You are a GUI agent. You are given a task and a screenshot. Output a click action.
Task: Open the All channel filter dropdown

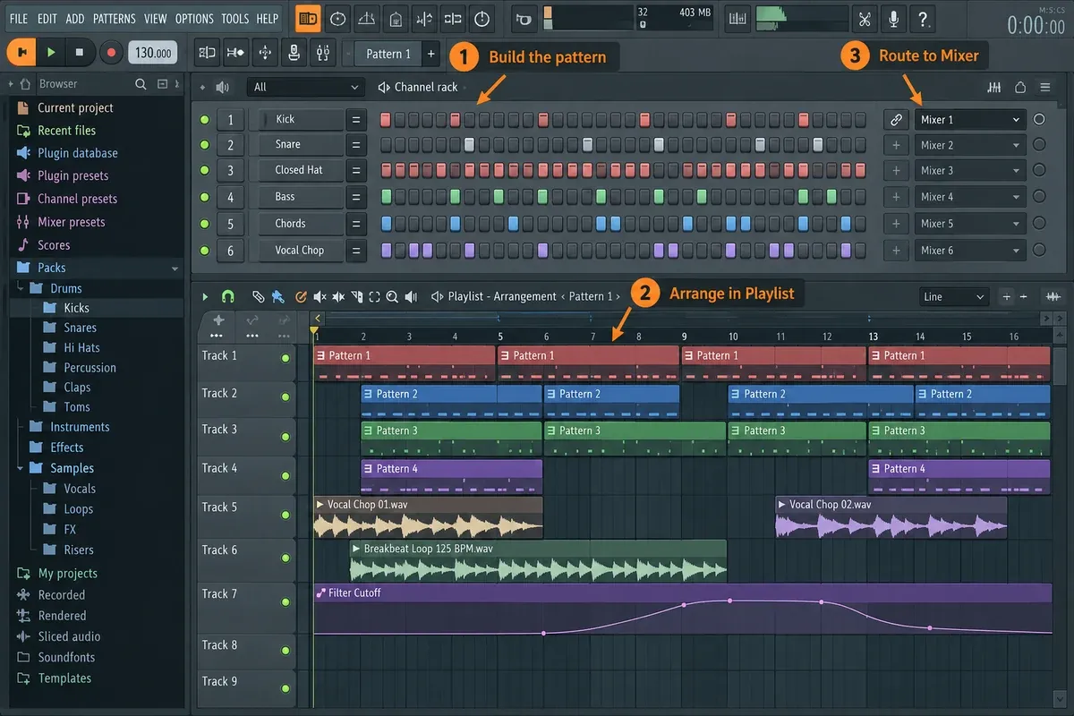[x=305, y=87]
